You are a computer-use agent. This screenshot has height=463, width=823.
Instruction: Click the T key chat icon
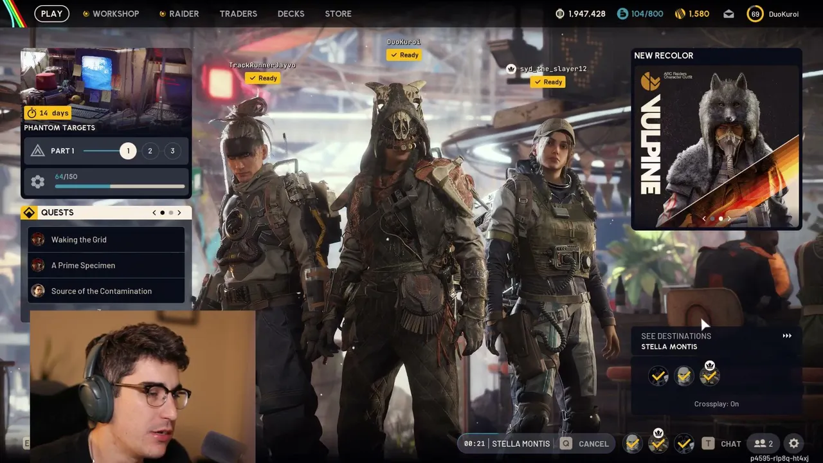click(x=708, y=443)
